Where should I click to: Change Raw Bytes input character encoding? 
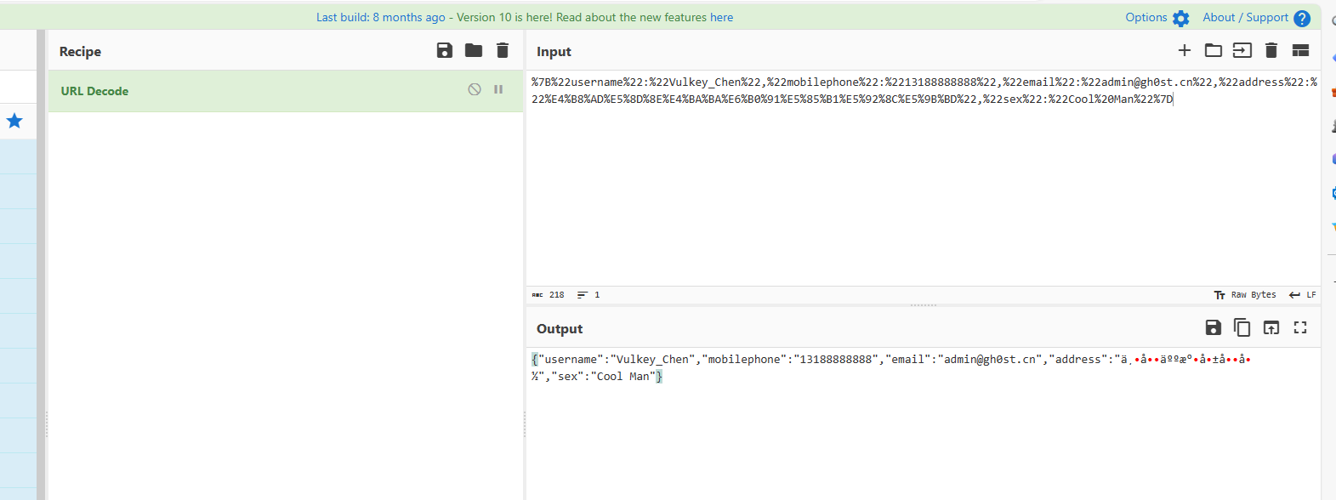pos(1245,295)
